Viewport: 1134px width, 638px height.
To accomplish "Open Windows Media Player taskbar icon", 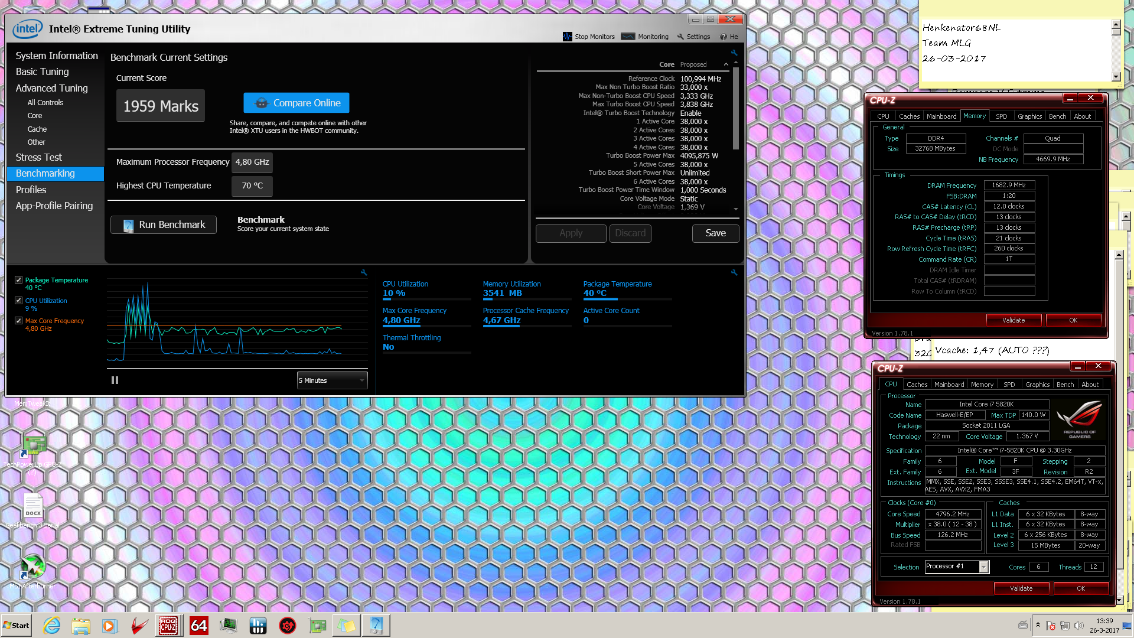I will [110, 626].
